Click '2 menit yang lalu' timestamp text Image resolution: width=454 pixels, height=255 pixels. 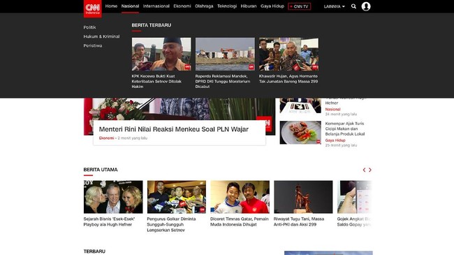point(132,138)
